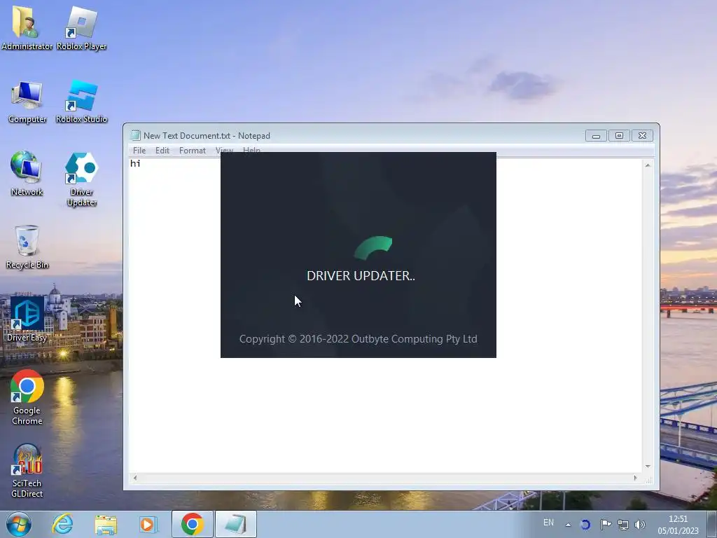Click the Notepad vertical scrollbar up arrow
This screenshot has width=717, height=538.
(x=648, y=165)
